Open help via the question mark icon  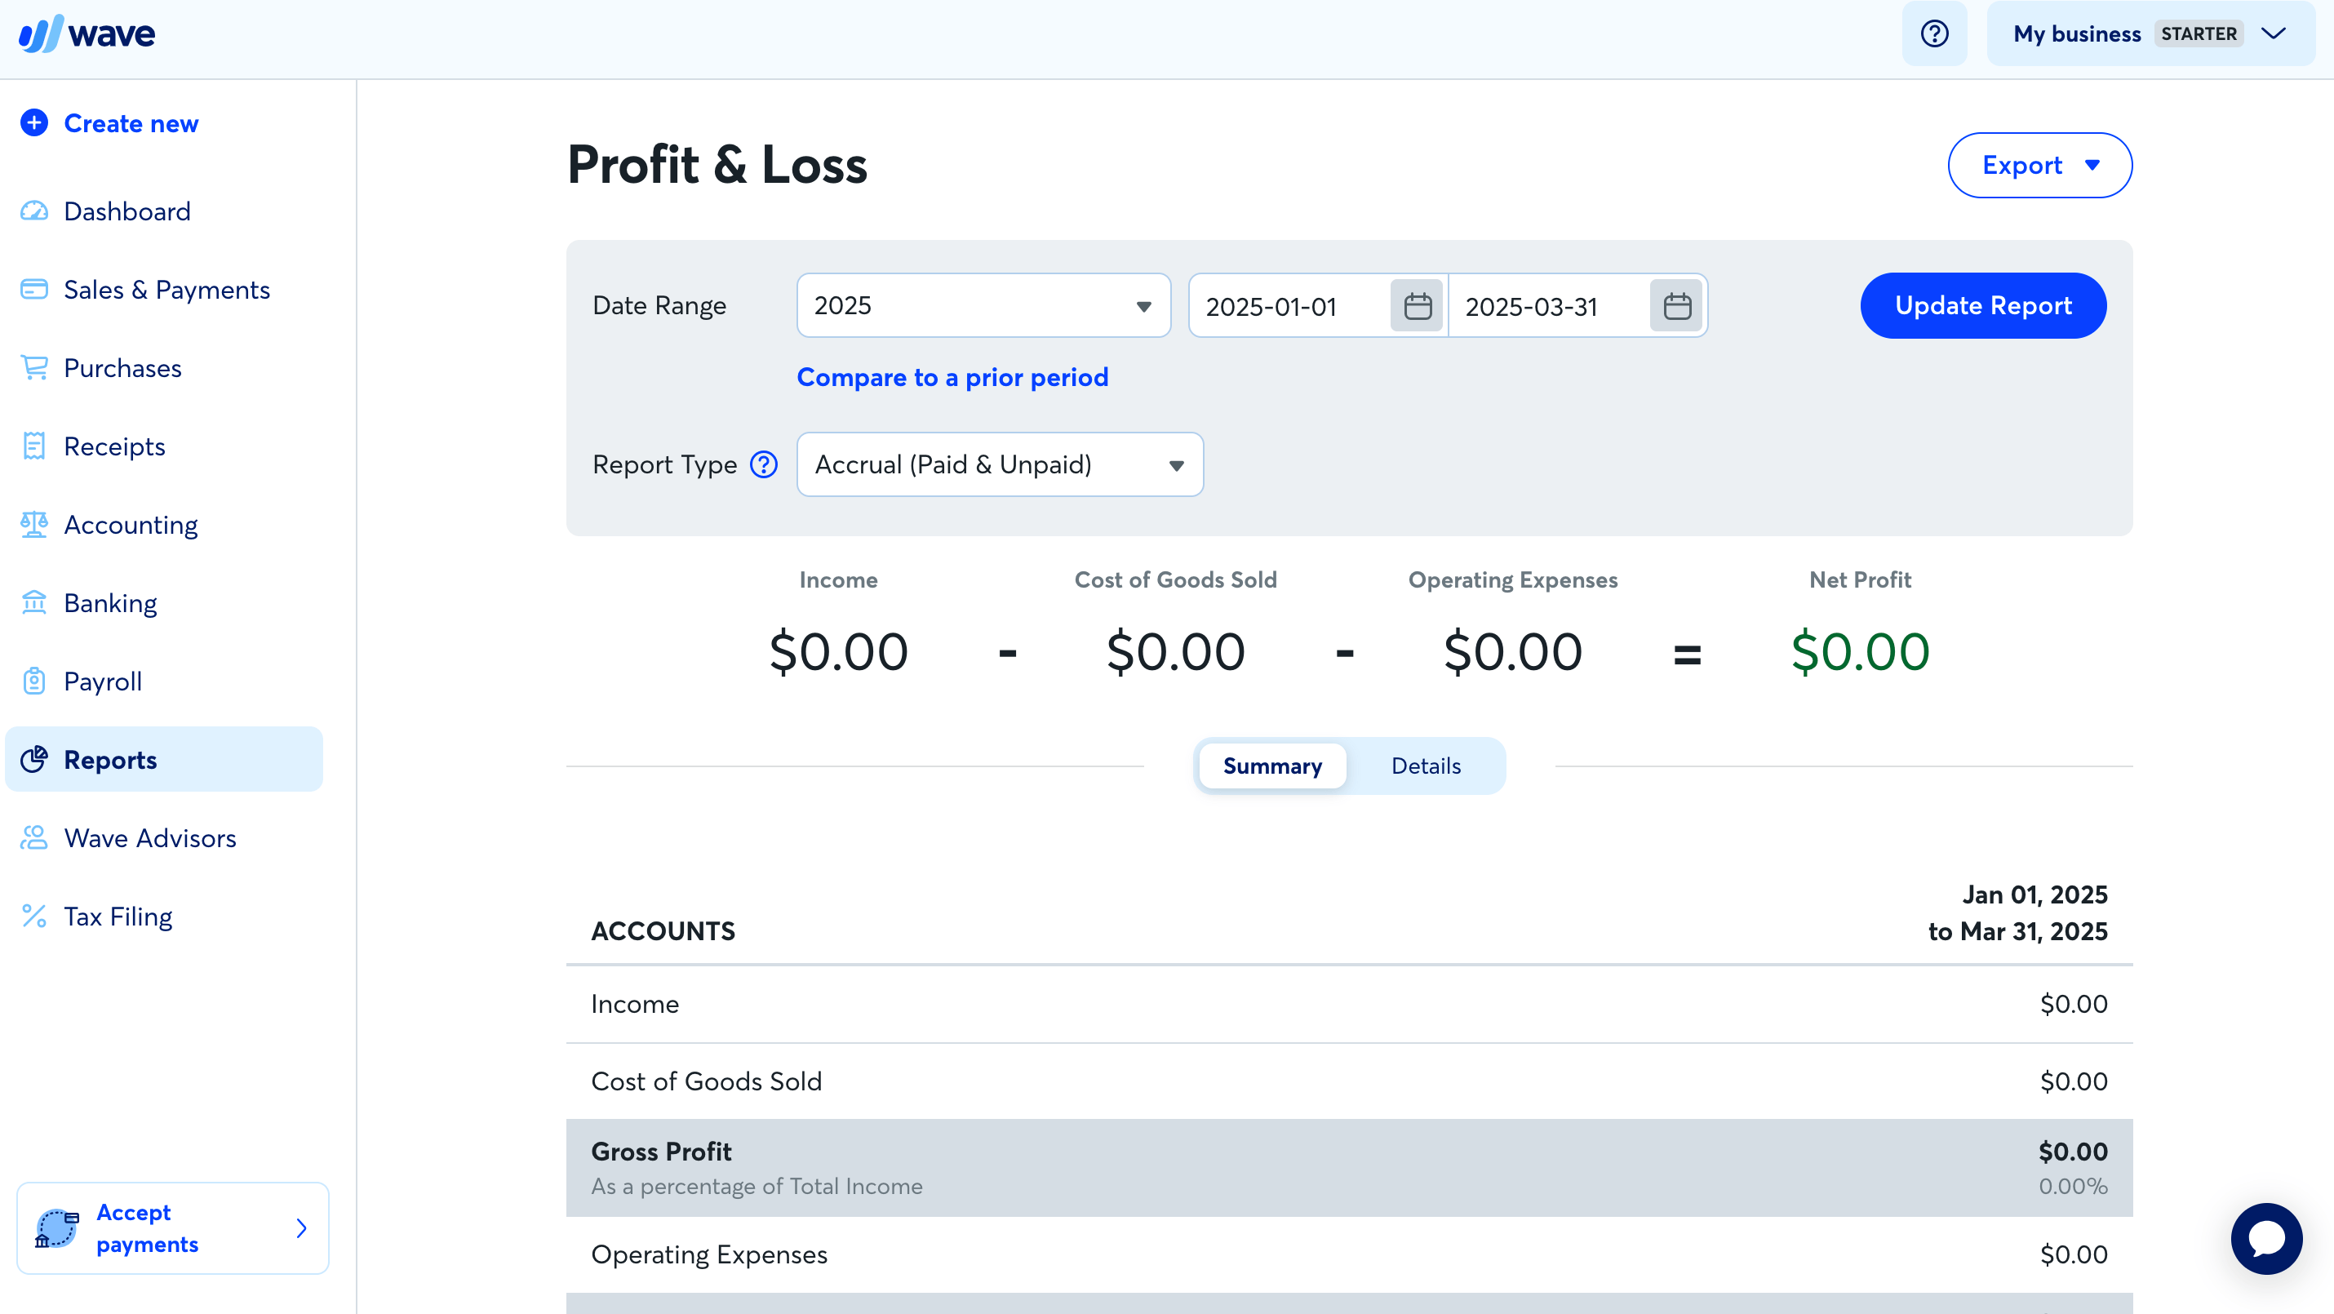tap(1934, 33)
